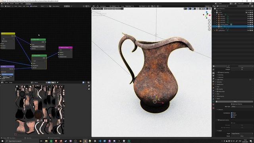Toggle Direct contribution checkbox

click(x=232, y=113)
